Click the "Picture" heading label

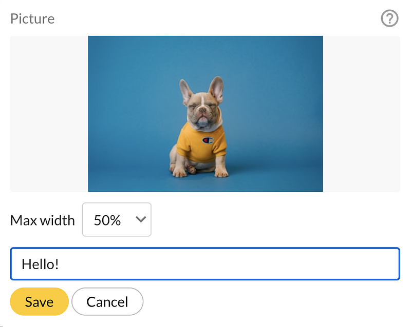pos(32,19)
